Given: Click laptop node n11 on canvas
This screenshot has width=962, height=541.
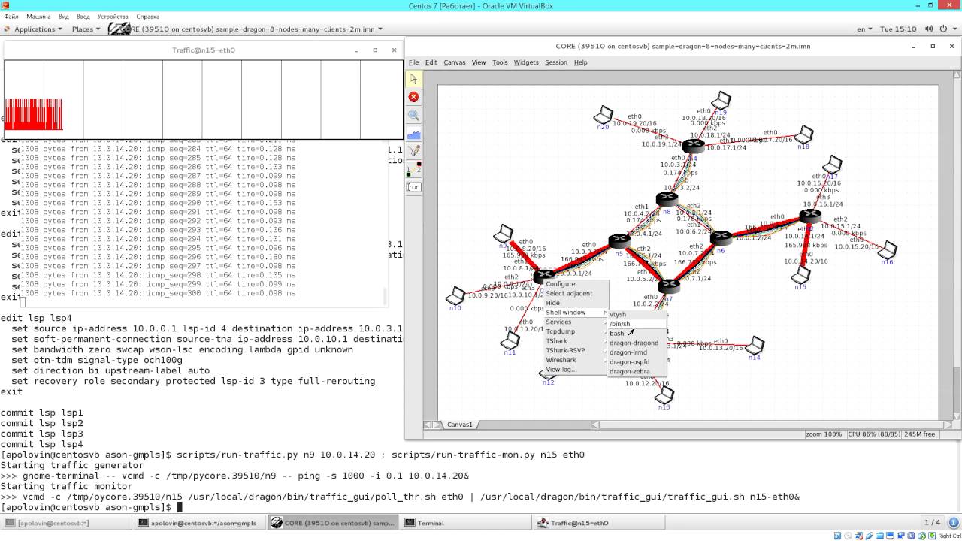Looking at the screenshot, I should pyautogui.click(x=510, y=341).
